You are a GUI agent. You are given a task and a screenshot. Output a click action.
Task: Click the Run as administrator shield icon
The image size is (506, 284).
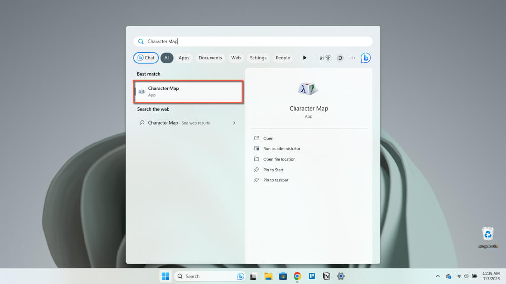pos(256,148)
